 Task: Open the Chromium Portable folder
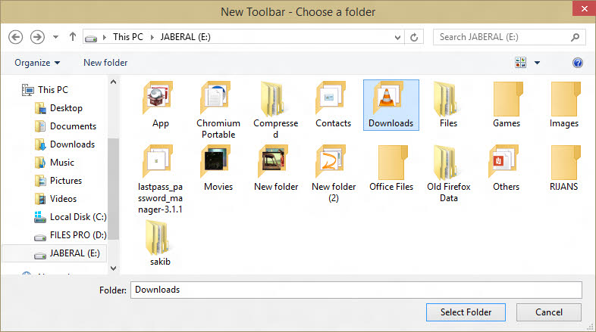click(216, 98)
